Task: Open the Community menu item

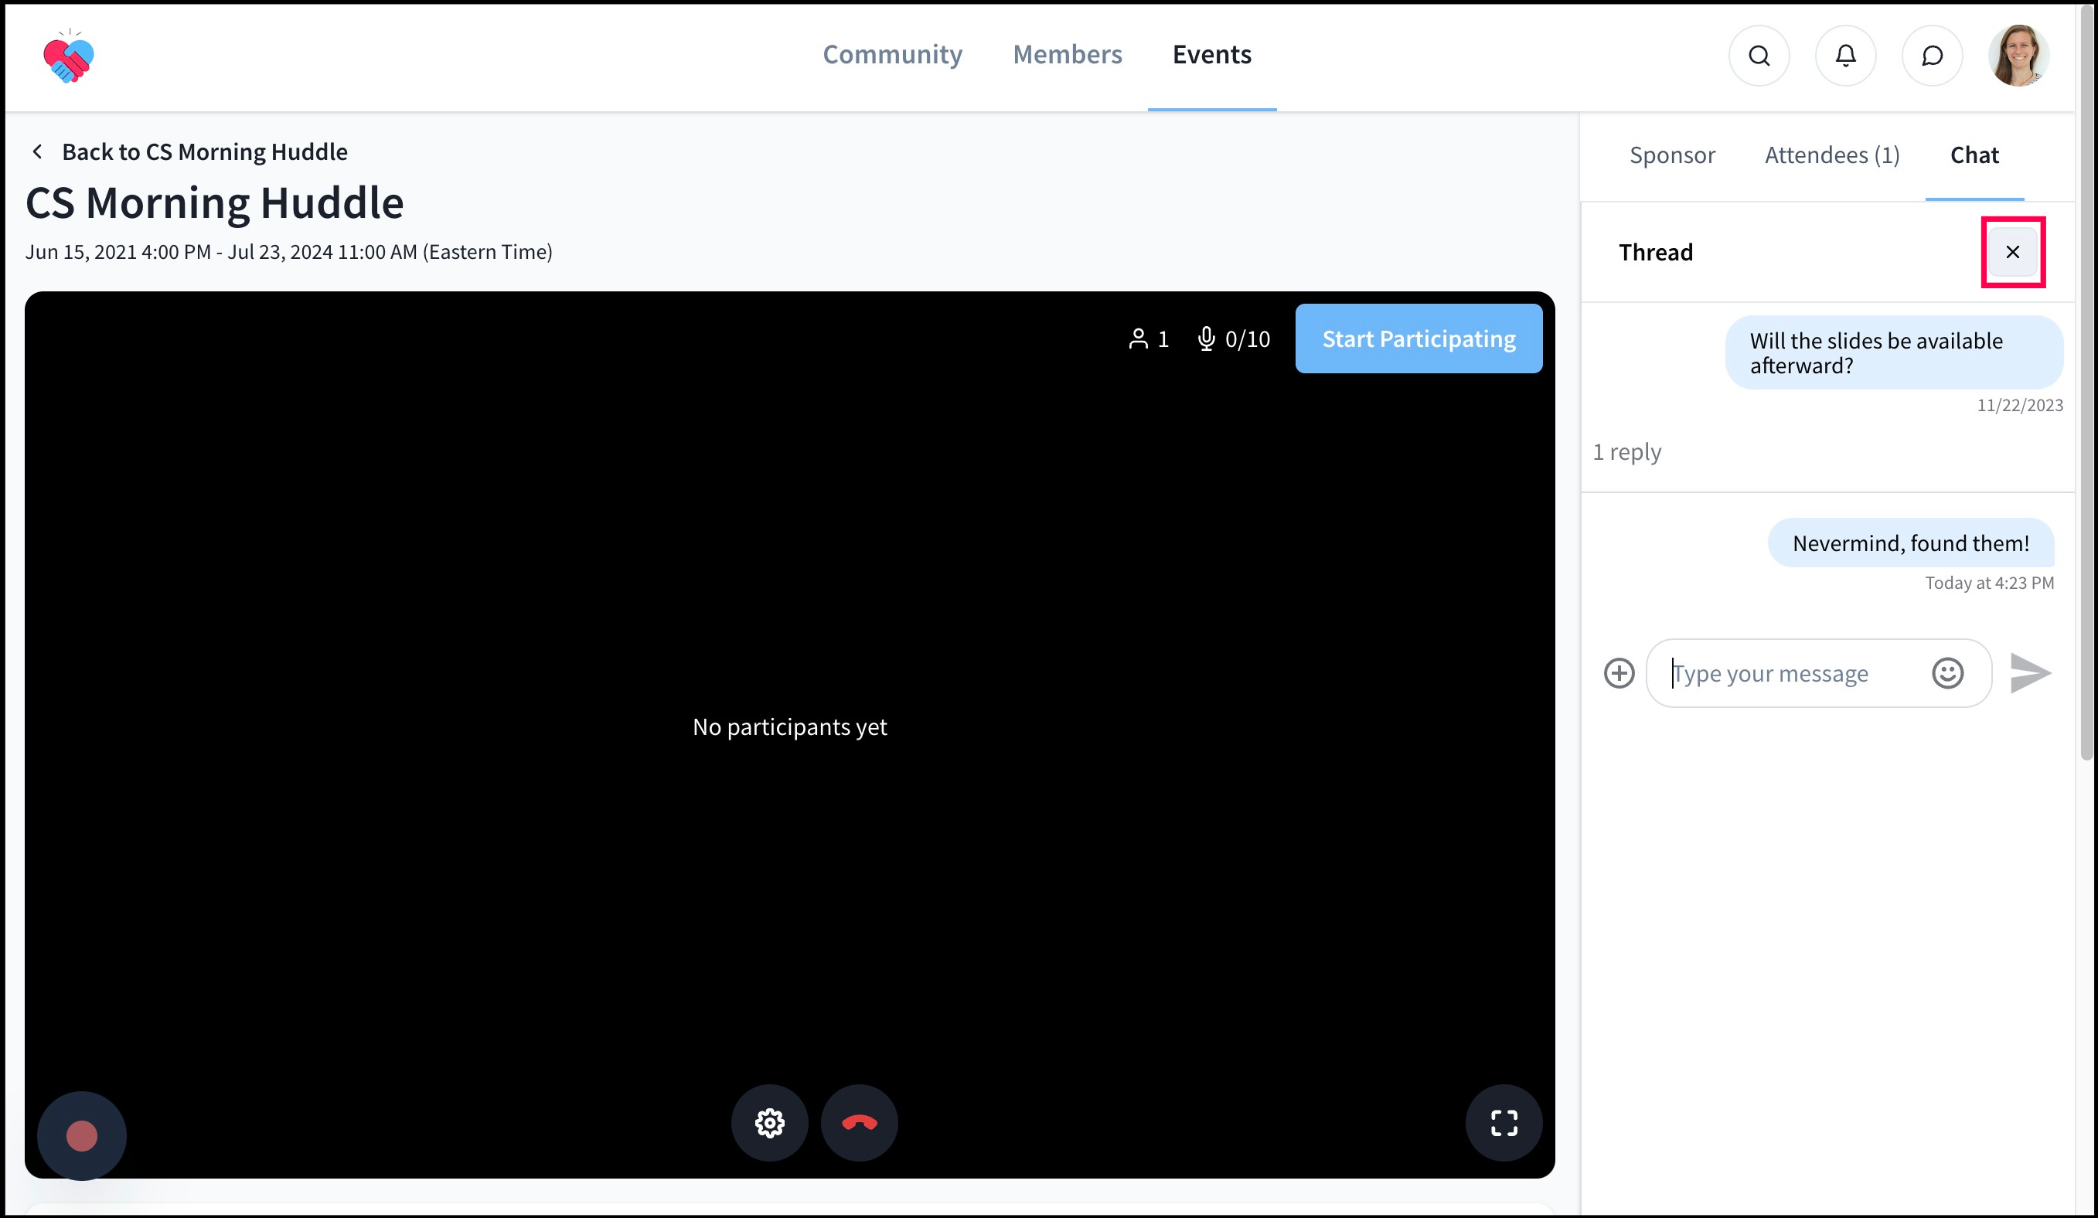Action: tap(893, 55)
